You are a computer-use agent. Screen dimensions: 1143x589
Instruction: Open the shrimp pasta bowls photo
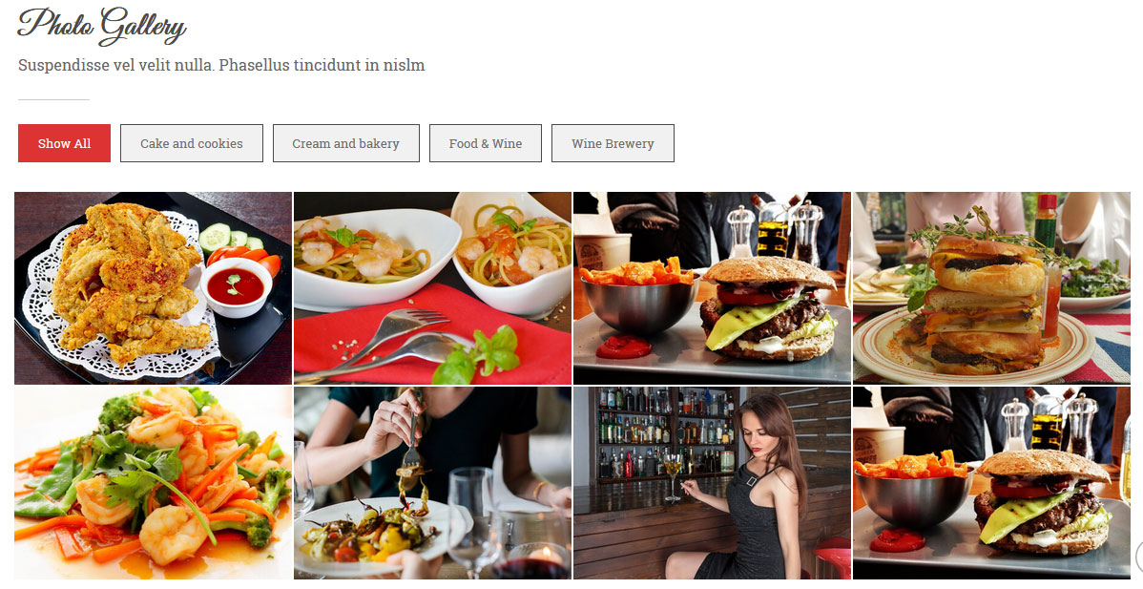432,288
